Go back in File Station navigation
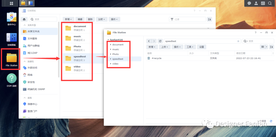This screenshot has width=276, height=137. 149,41
